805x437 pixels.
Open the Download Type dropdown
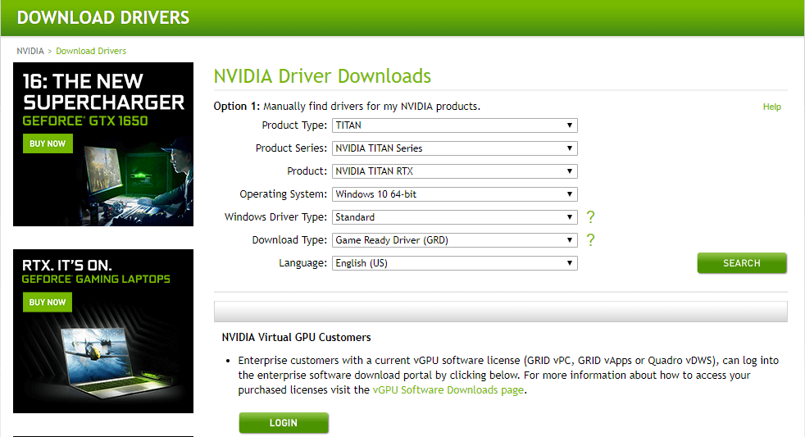(454, 239)
